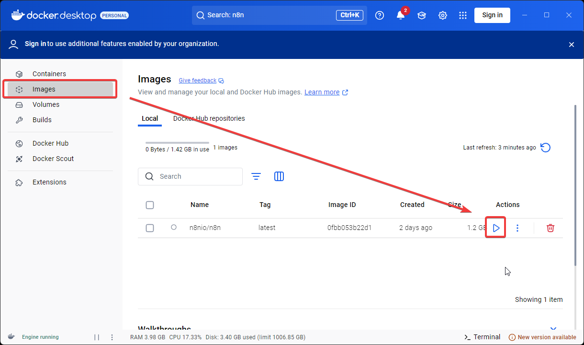The image size is (584, 345).
Task: Open the manage columns icon
Action: [x=279, y=176]
